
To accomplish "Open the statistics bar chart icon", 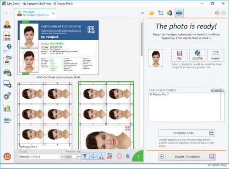I will click(7, 108).
